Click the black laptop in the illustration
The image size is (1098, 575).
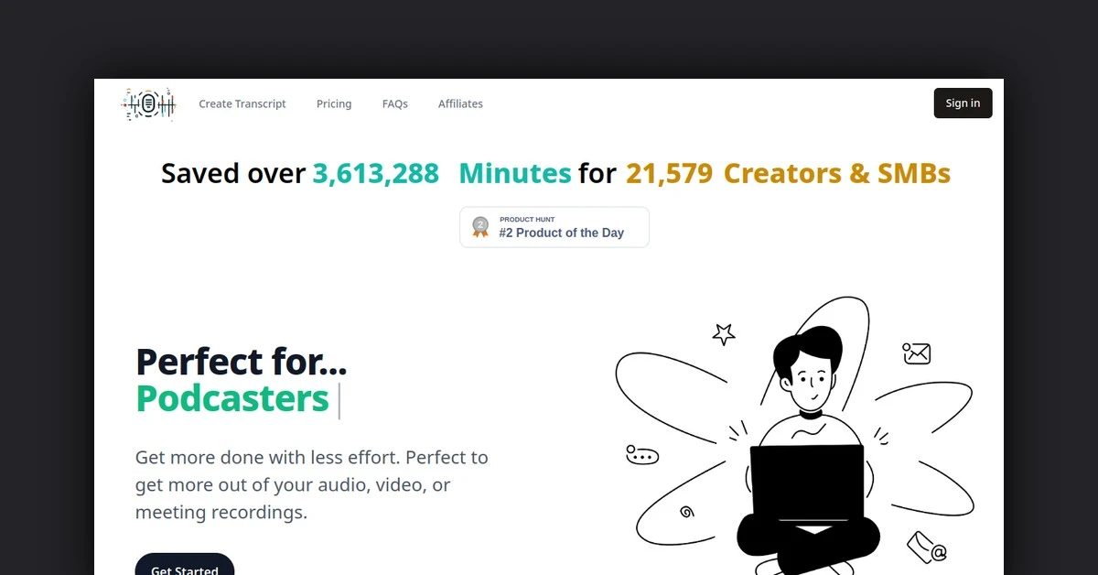pyautogui.click(x=807, y=483)
